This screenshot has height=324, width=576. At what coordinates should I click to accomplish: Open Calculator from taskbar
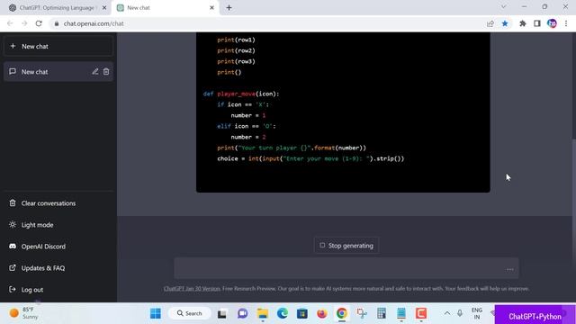[x=382, y=313]
